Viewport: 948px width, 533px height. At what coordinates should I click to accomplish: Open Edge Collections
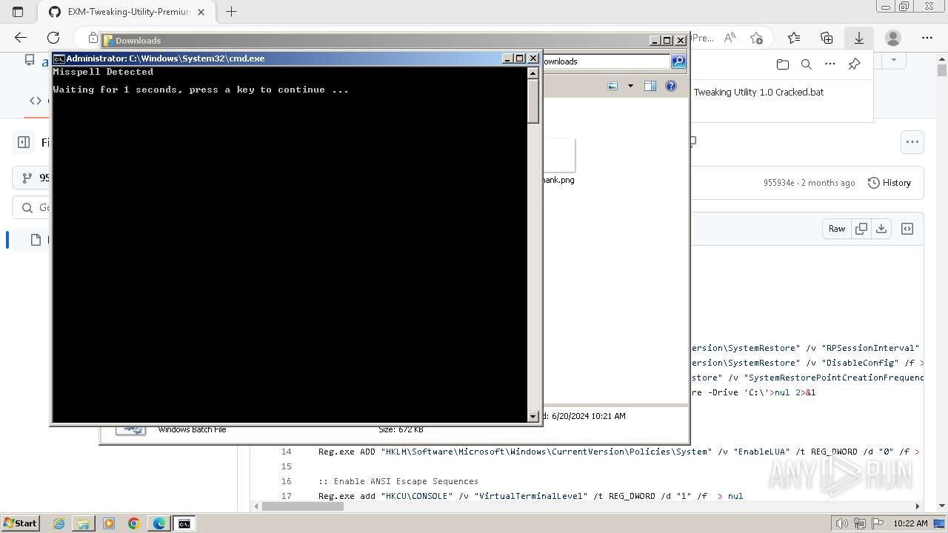coord(827,38)
